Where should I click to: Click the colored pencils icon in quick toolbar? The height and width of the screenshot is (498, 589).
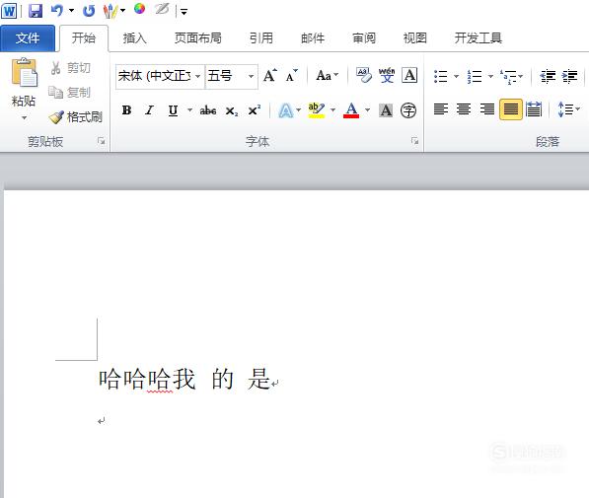click(x=110, y=11)
